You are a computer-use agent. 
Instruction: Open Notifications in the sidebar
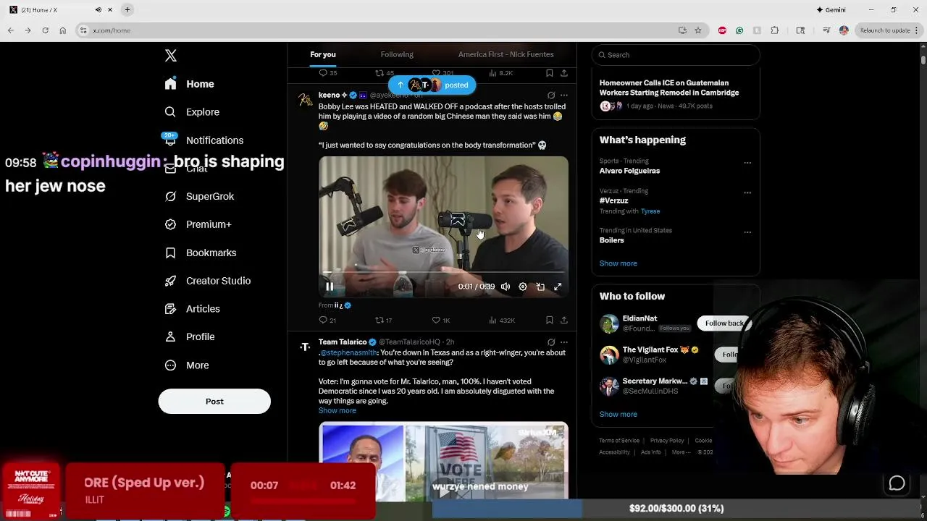[x=204, y=140]
